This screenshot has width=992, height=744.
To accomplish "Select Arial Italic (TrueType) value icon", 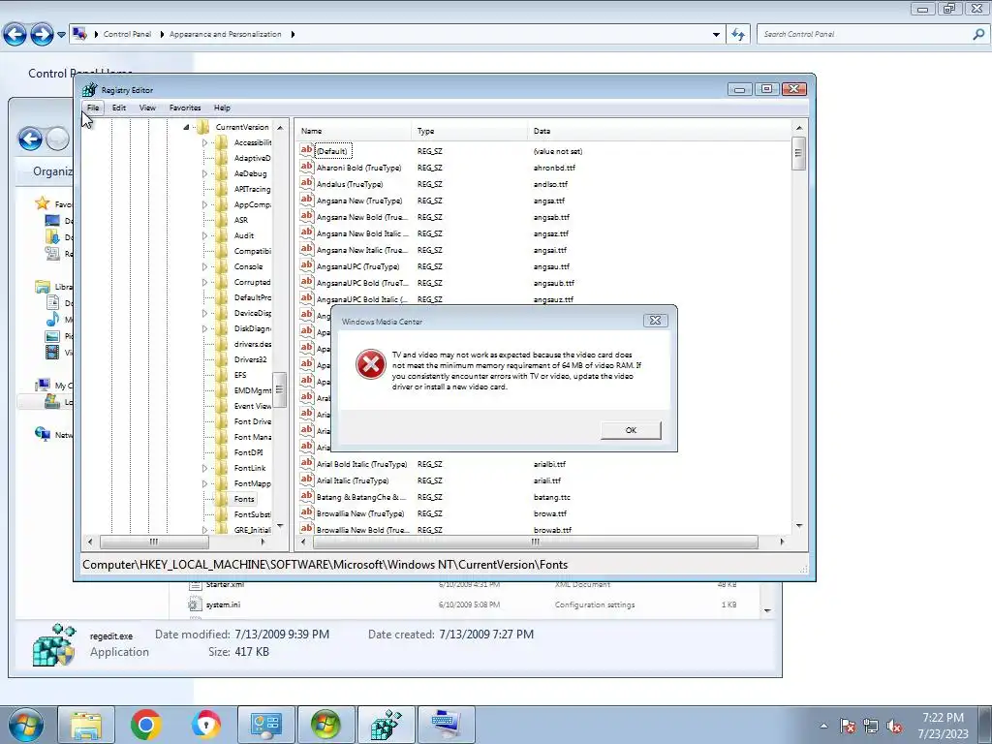I will [x=307, y=480].
